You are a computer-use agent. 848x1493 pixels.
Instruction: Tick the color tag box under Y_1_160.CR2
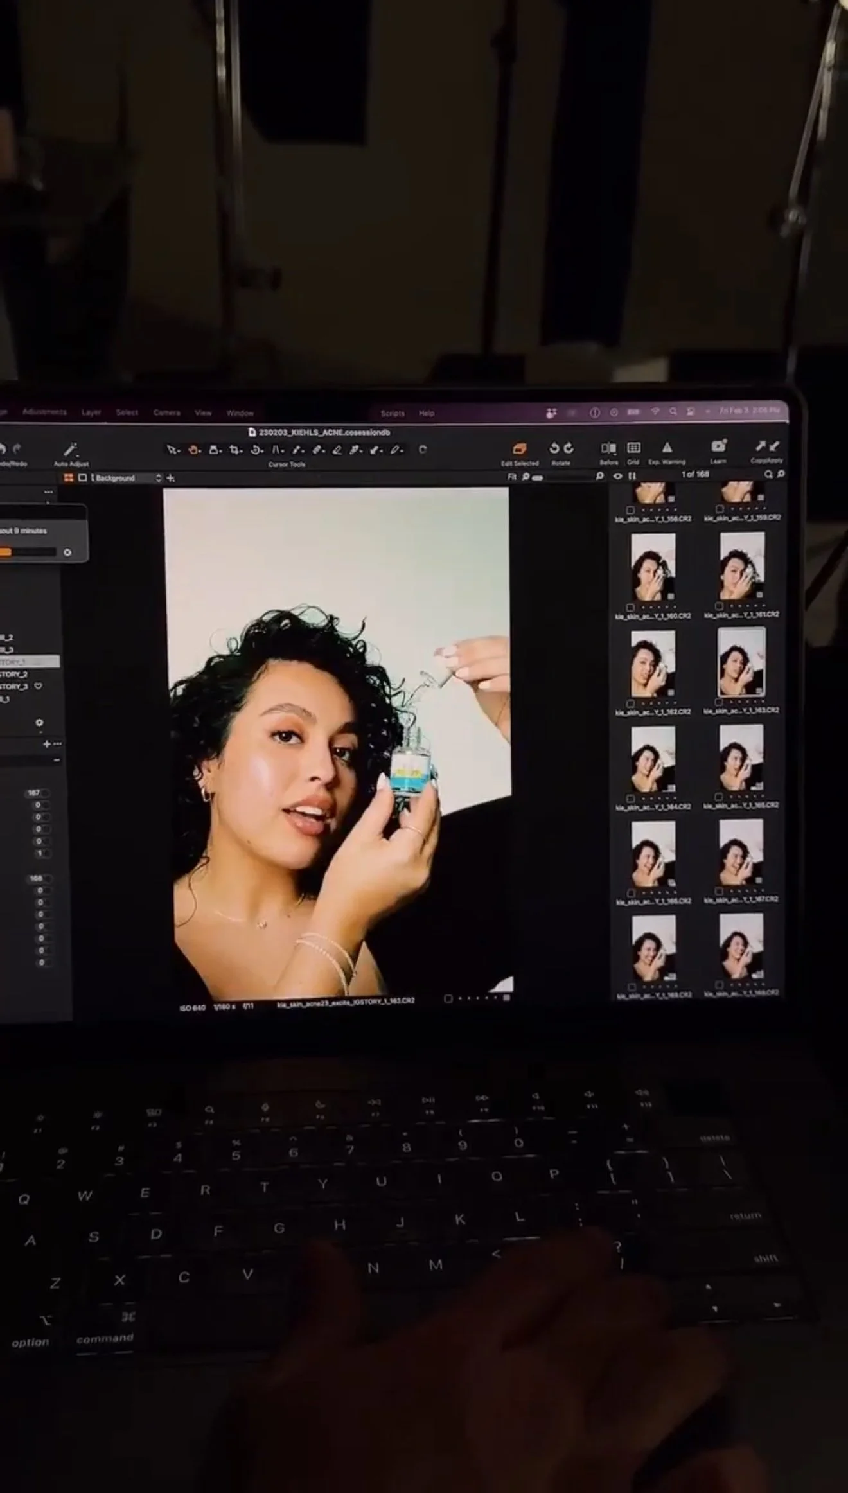(x=630, y=607)
